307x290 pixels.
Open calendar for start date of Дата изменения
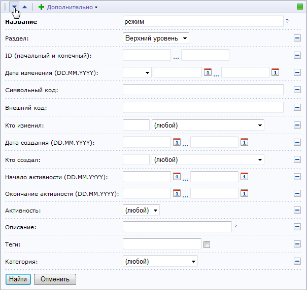207,72
